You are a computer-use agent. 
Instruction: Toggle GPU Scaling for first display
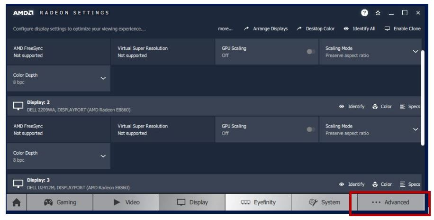[310, 52]
